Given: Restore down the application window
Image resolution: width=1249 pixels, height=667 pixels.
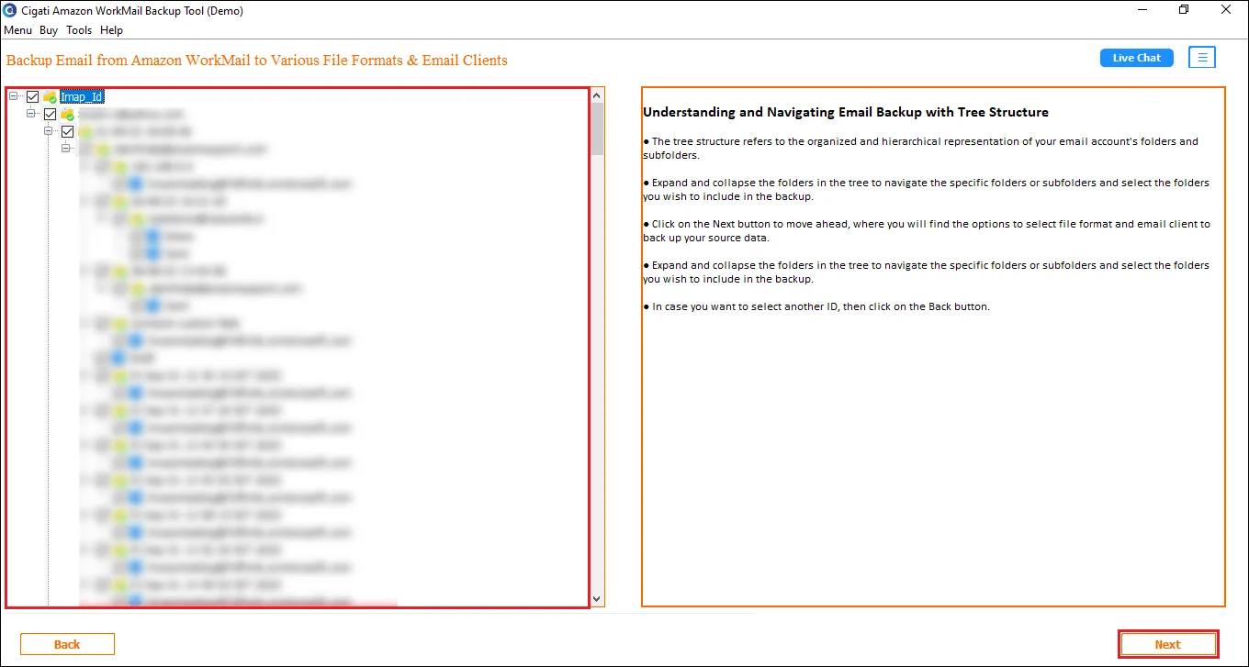Looking at the screenshot, I should coord(1185,10).
